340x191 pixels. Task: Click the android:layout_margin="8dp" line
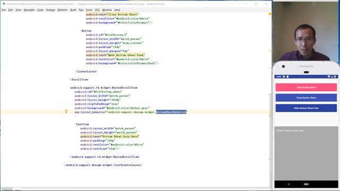click(107, 51)
